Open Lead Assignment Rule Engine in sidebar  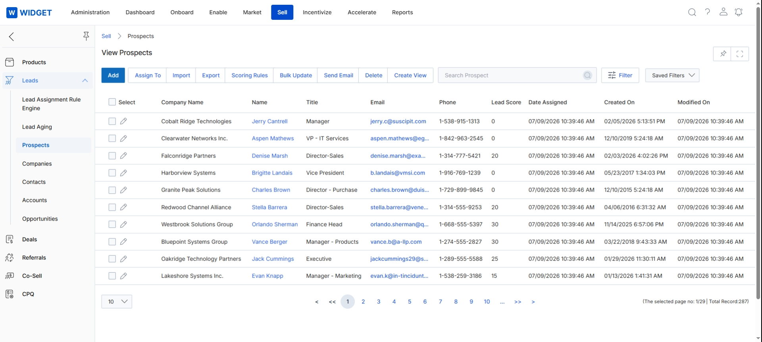point(52,104)
